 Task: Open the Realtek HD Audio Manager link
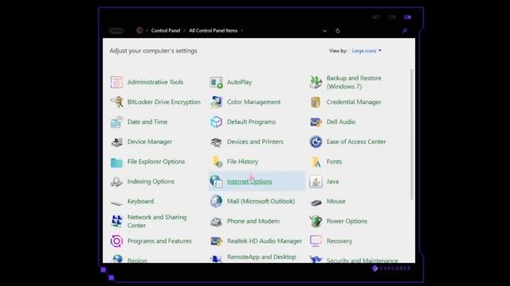tap(265, 241)
